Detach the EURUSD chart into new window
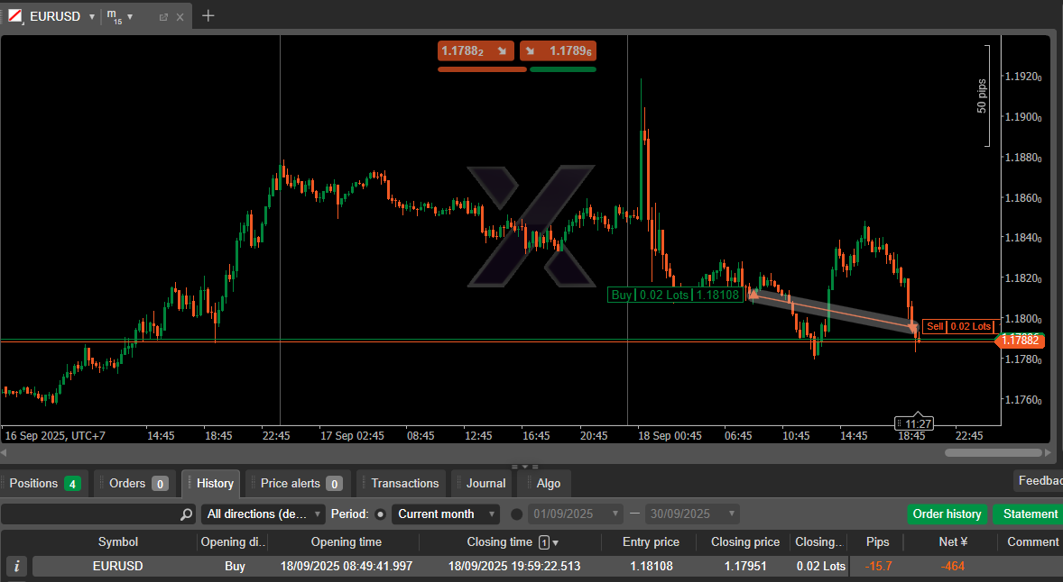Viewport: 1063px width, 582px height. [163, 17]
